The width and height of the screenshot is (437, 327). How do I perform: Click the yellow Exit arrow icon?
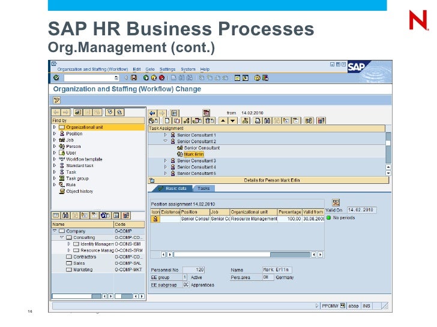(154, 78)
